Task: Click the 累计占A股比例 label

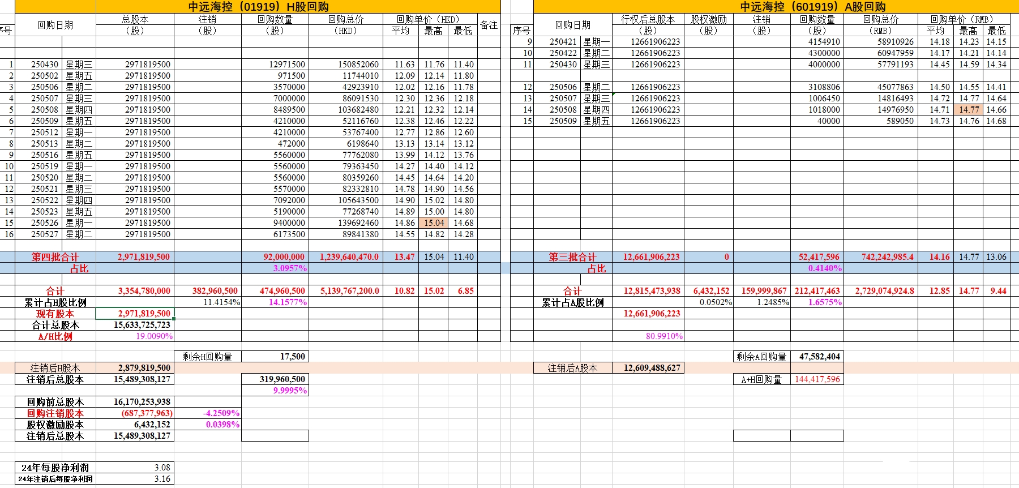Action: (x=573, y=302)
